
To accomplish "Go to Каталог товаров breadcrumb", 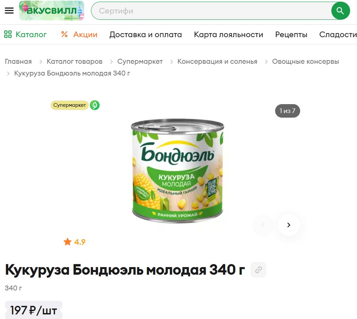I will [x=75, y=61].
